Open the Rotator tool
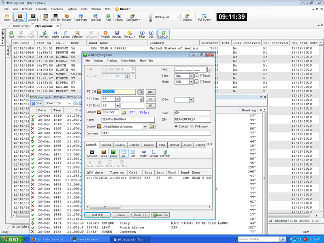Image resolution: width=324 pixels, height=243 pixels. (x=67, y=17)
